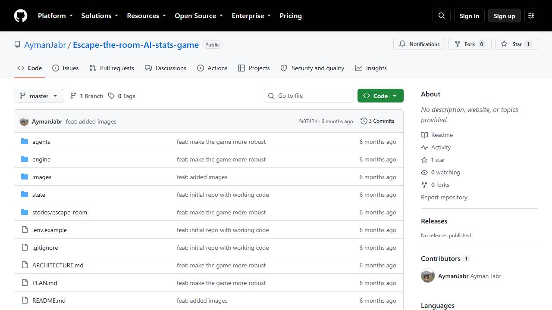The height and width of the screenshot is (310, 552).
Task: Click the .gitignore file icon
Action: (x=25, y=248)
